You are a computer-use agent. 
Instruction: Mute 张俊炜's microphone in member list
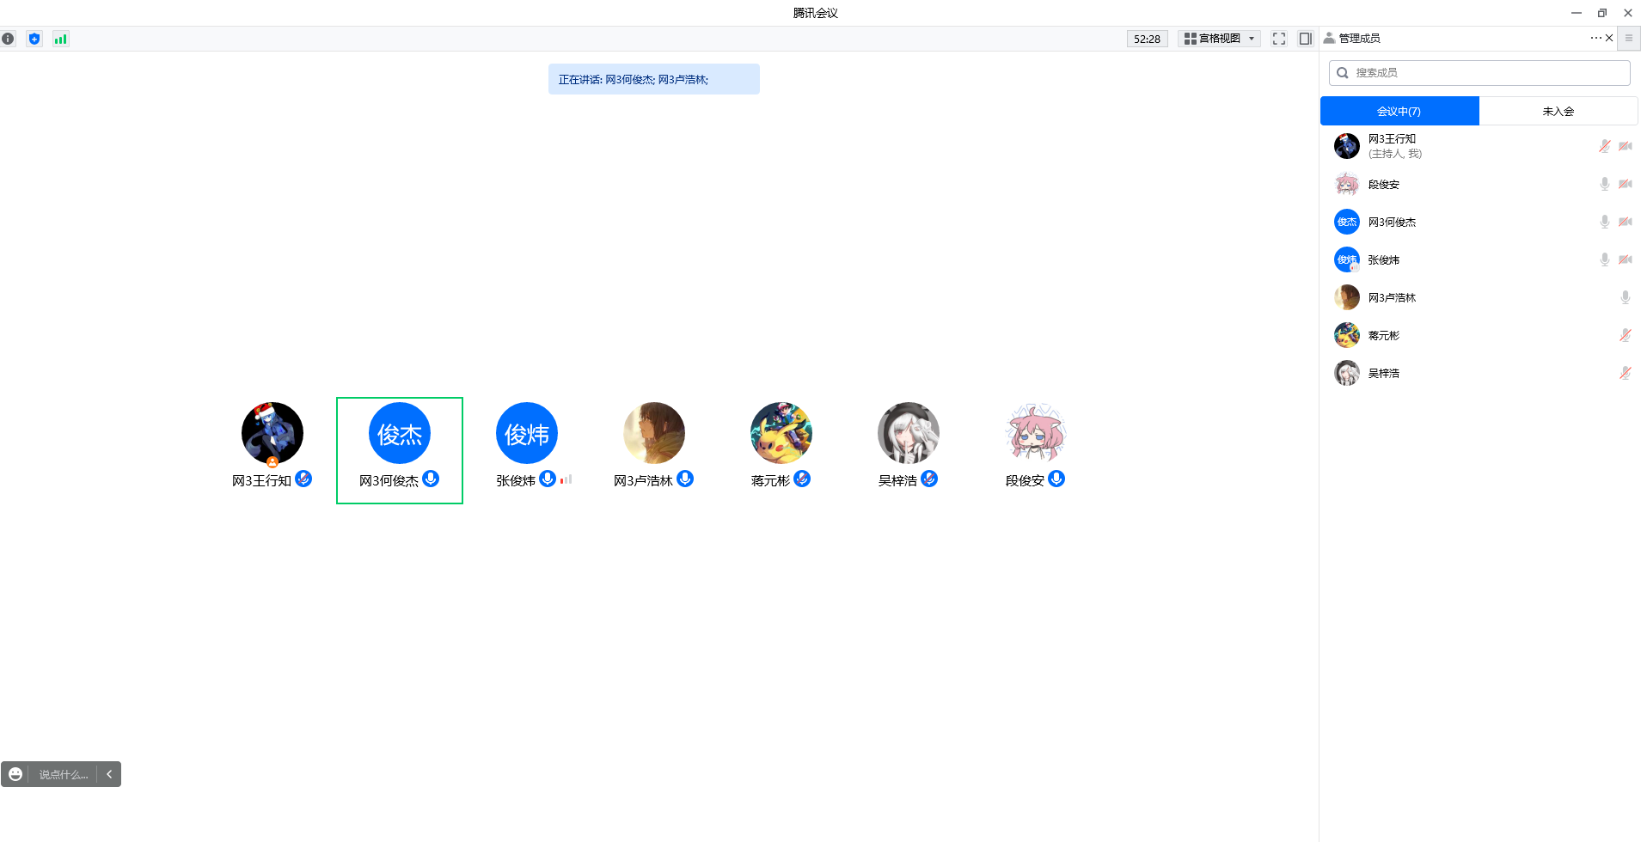pyautogui.click(x=1604, y=259)
